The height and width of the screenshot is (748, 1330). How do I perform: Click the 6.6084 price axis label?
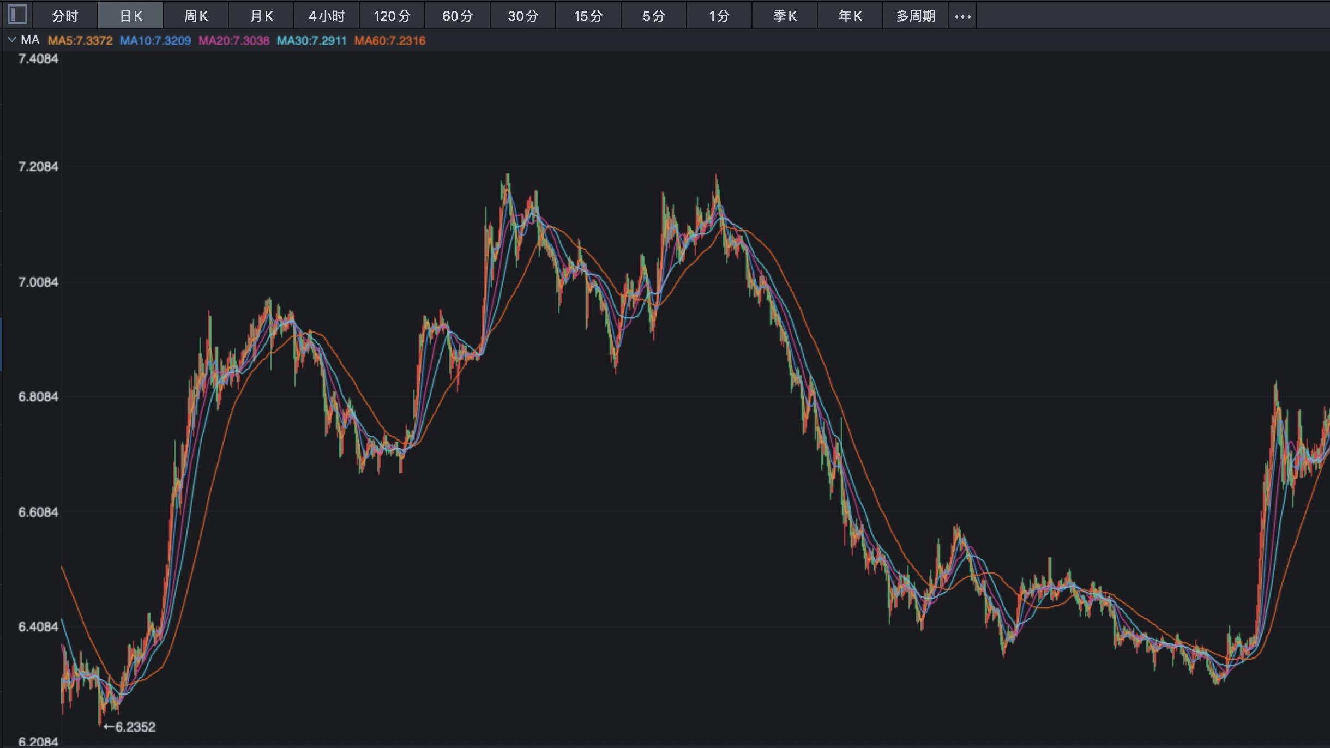(x=38, y=512)
